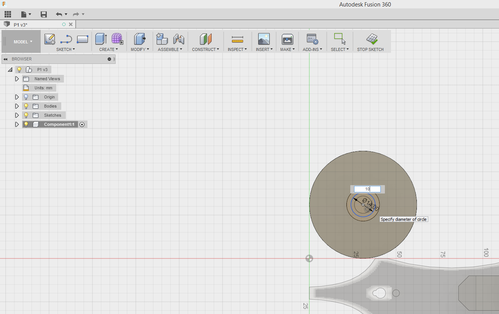
Task: Undo the last action
Action: (x=59, y=14)
